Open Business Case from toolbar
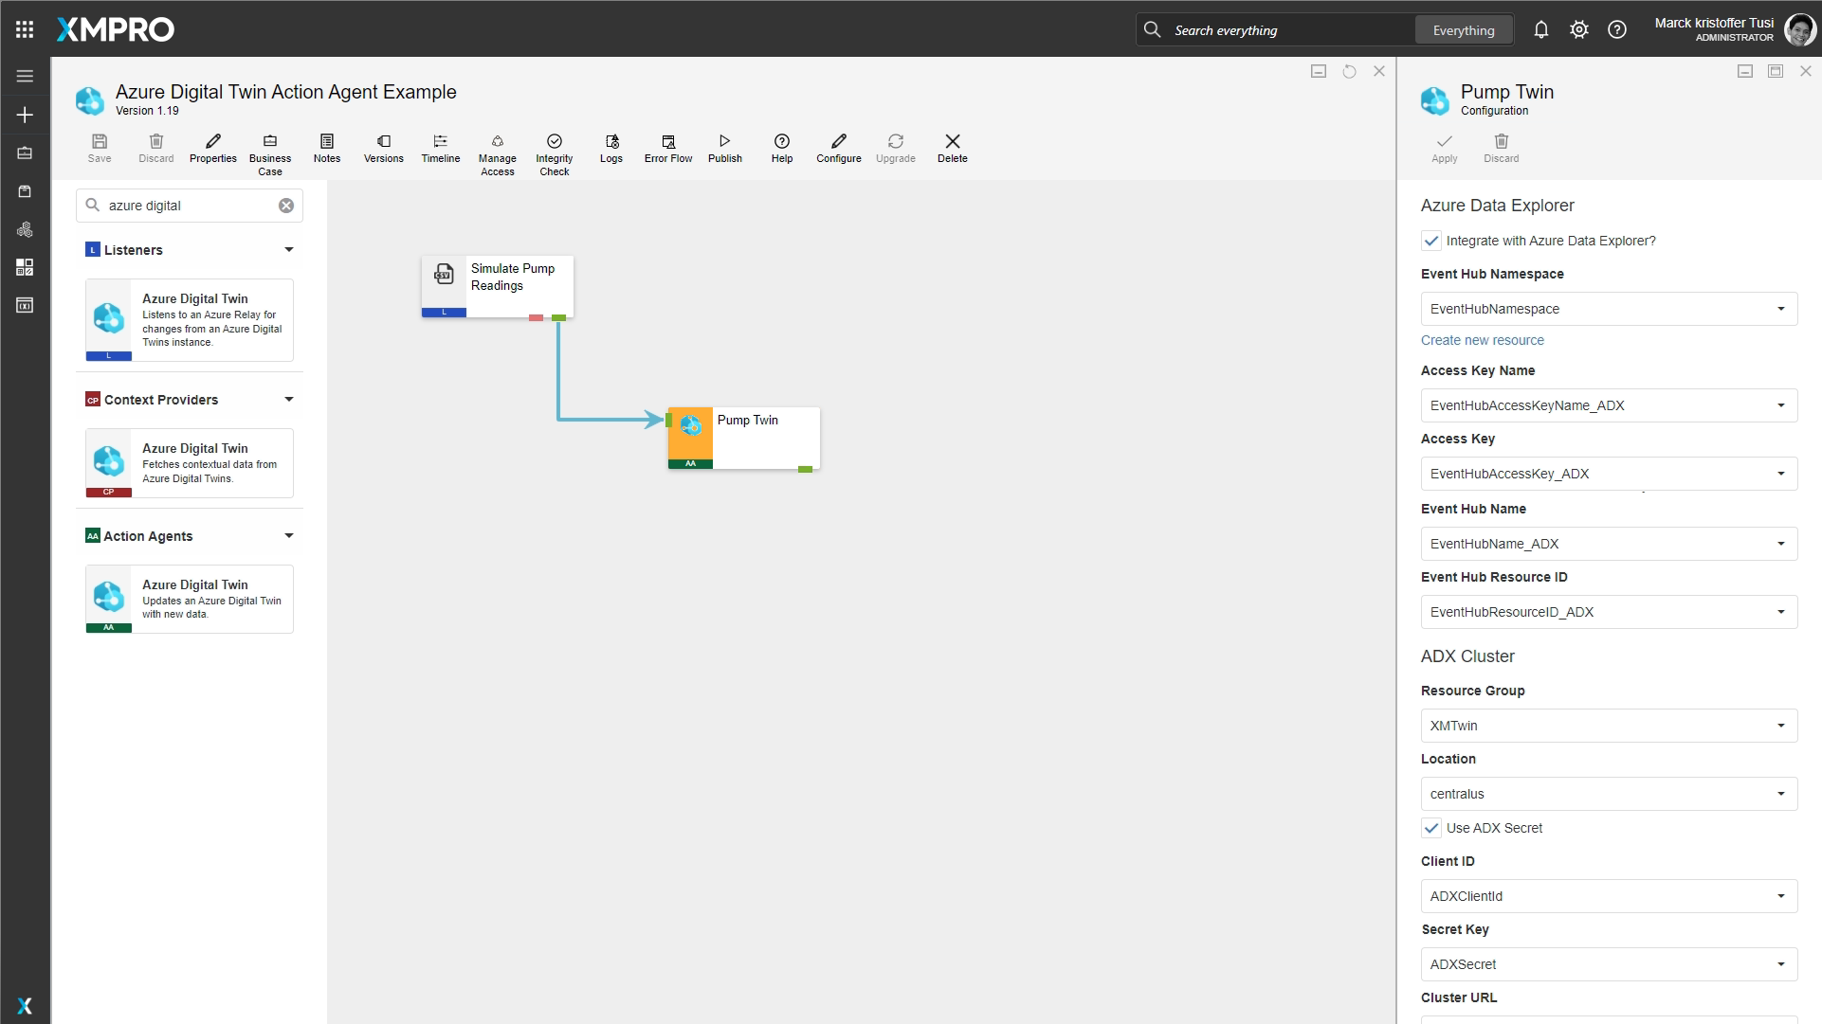Screen dimensions: 1822x1024 tap(269, 142)
